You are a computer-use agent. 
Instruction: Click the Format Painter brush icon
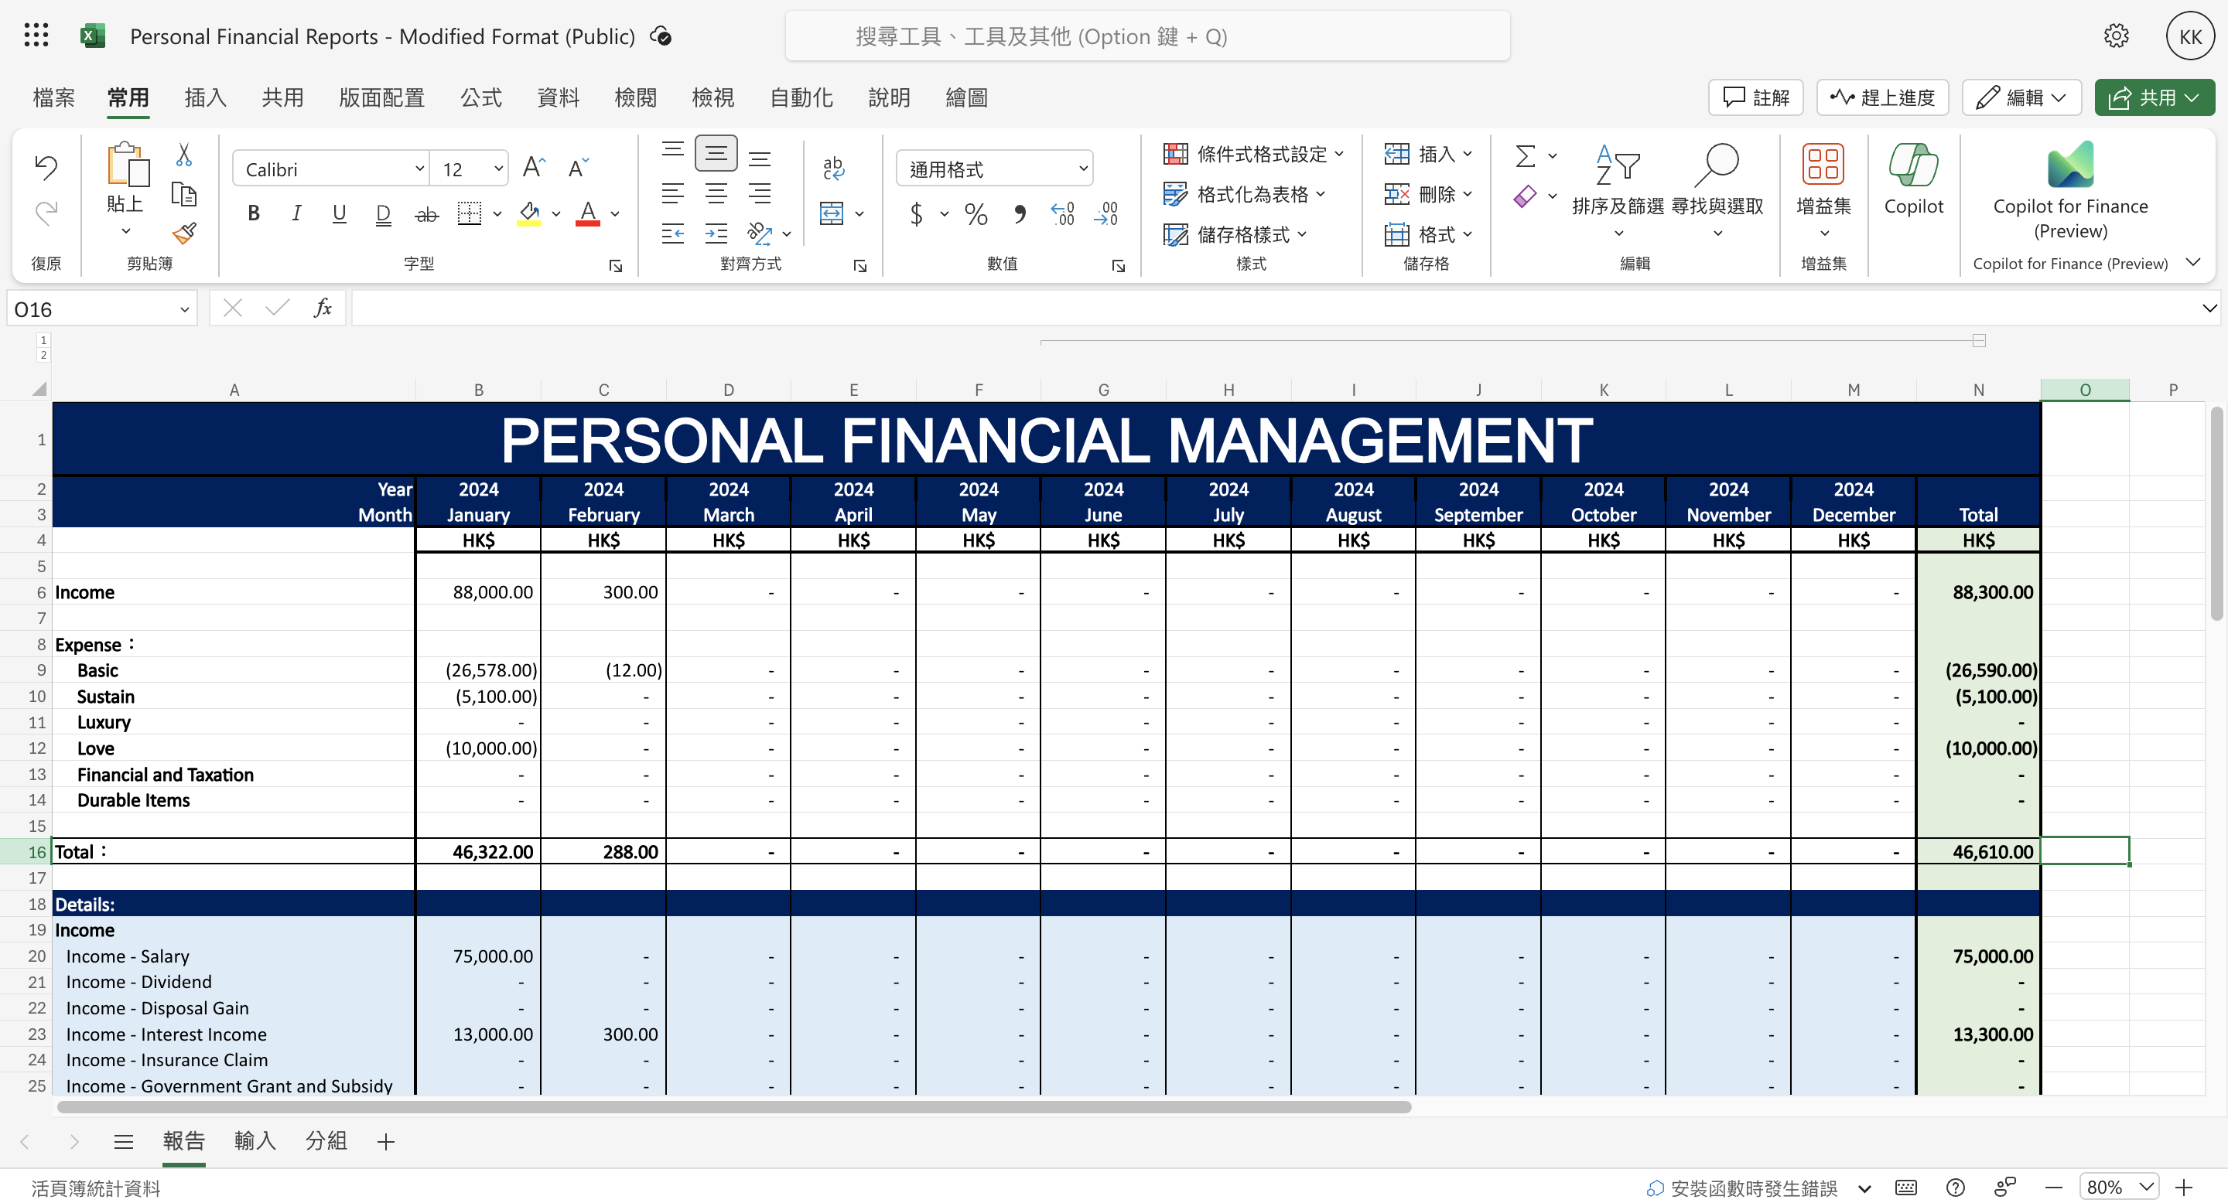(183, 233)
